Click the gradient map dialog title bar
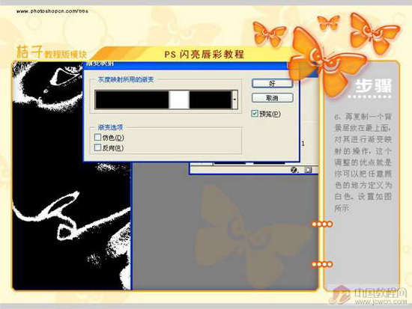412x309 pixels. (185, 64)
